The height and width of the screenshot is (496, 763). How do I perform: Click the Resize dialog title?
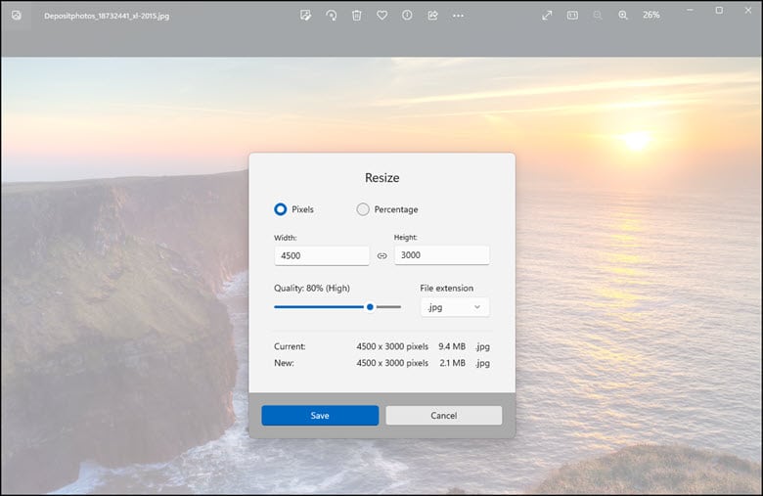tap(381, 178)
